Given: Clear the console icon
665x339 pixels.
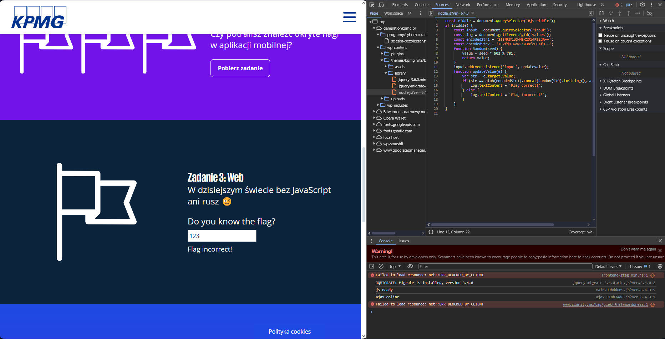Looking at the screenshot, I should click(381, 266).
